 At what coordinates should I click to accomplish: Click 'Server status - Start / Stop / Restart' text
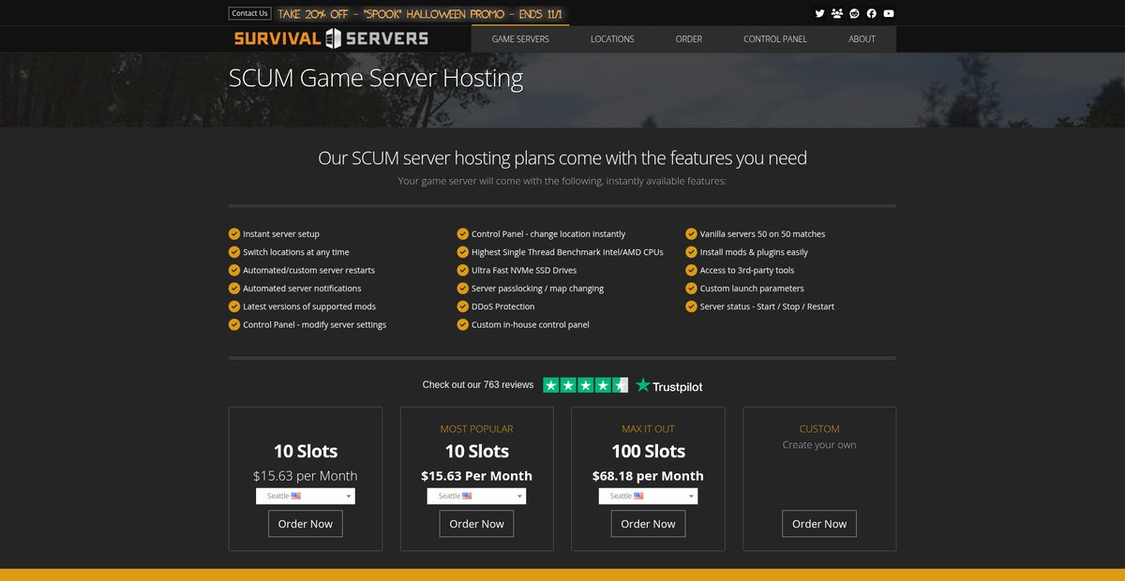coord(767,306)
